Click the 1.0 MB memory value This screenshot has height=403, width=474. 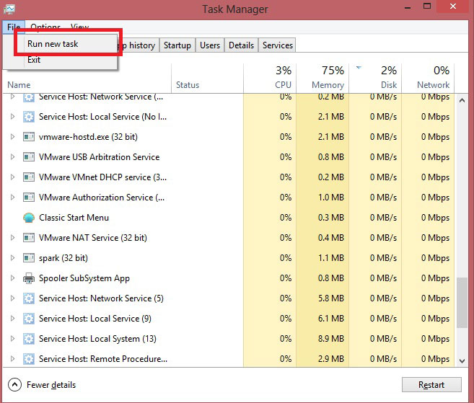[x=330, y=198]
